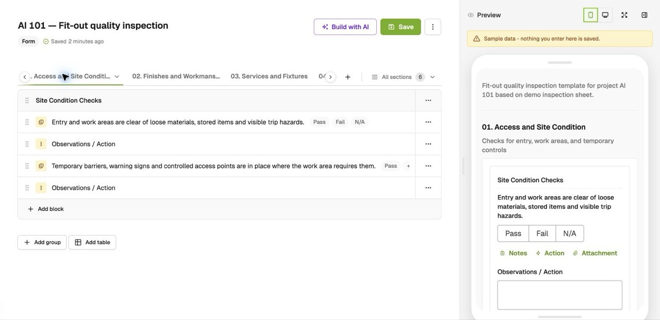
Task: Add a new section with plus icon
Action: (x=348, y=77)
